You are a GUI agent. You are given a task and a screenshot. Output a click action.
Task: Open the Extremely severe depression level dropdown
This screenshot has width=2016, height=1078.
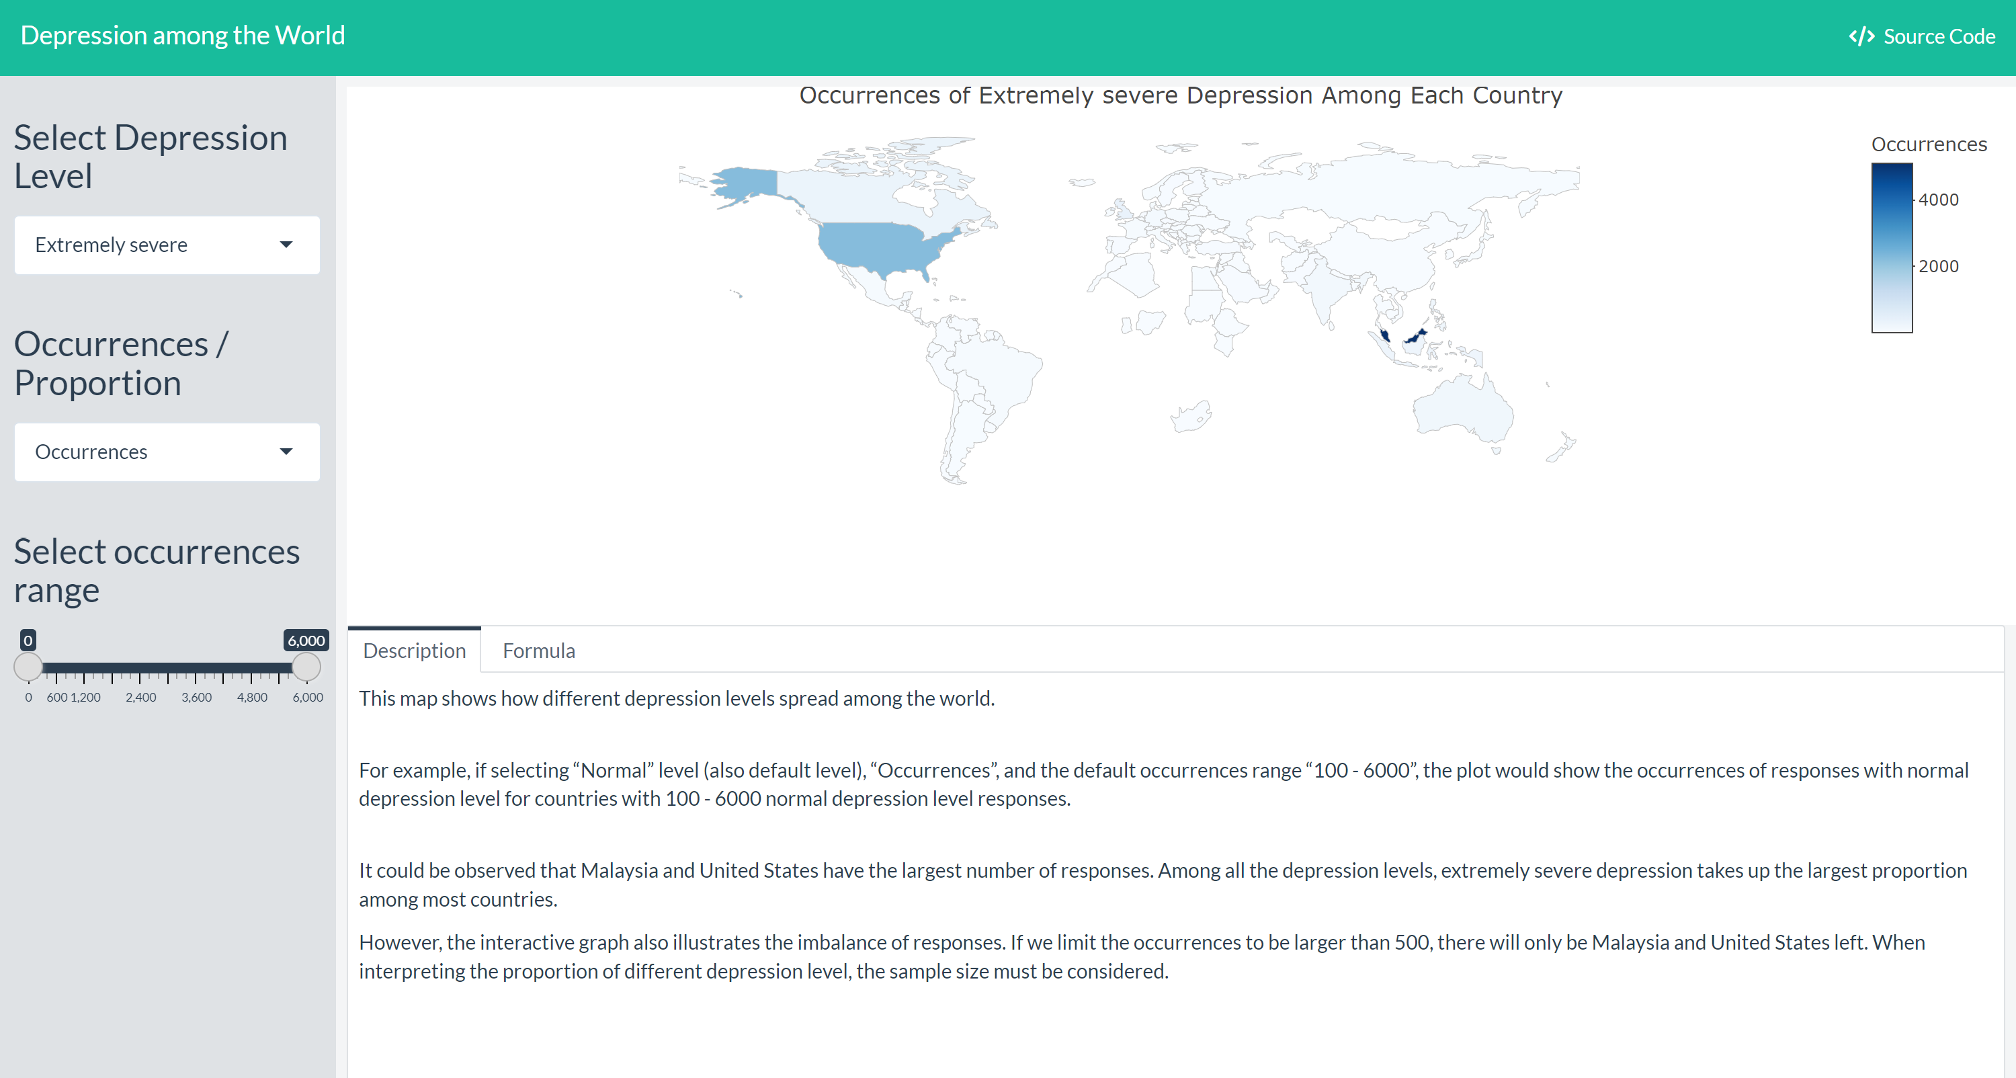[166, 245]
